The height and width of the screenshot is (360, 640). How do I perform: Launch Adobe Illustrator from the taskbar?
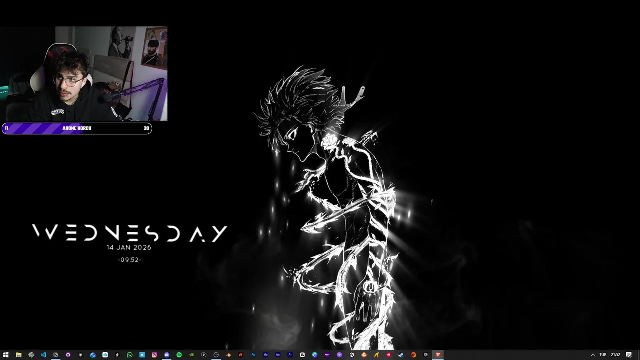point(241,355)
